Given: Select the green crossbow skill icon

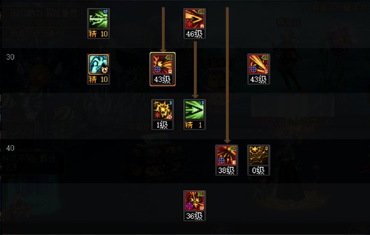Looking at the screenshot, I should click(98, 19).
